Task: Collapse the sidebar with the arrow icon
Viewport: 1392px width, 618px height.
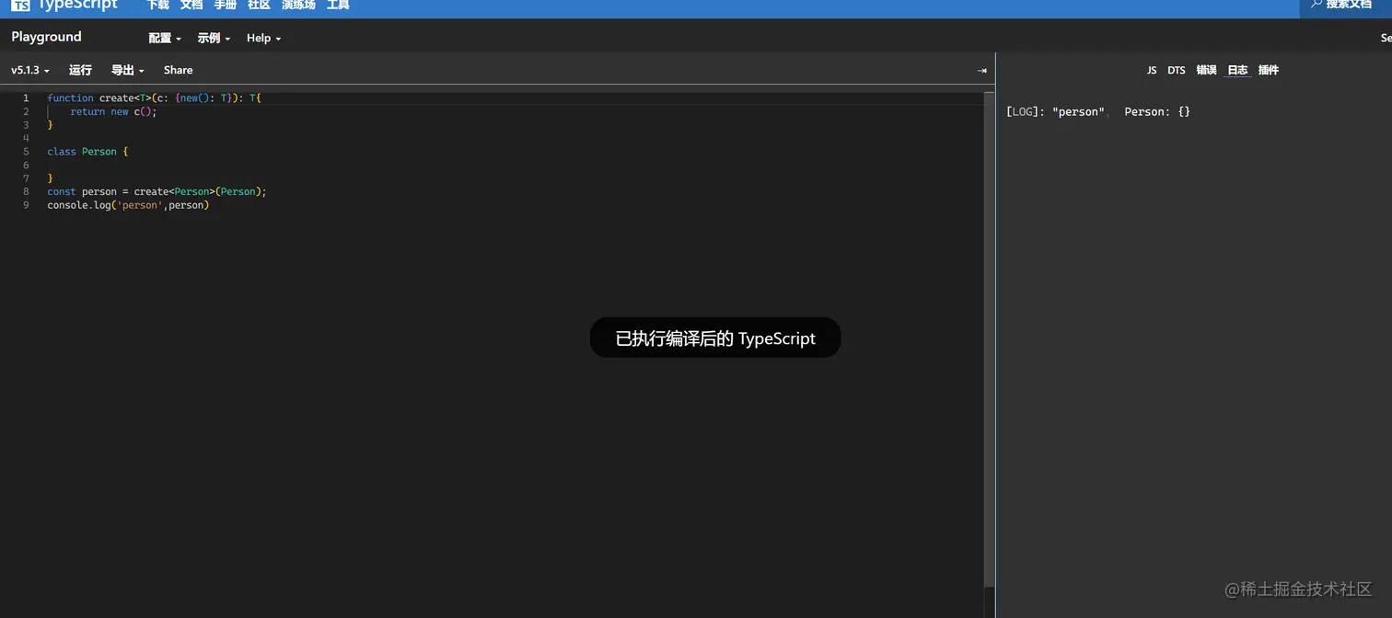Action: [981, 71]
